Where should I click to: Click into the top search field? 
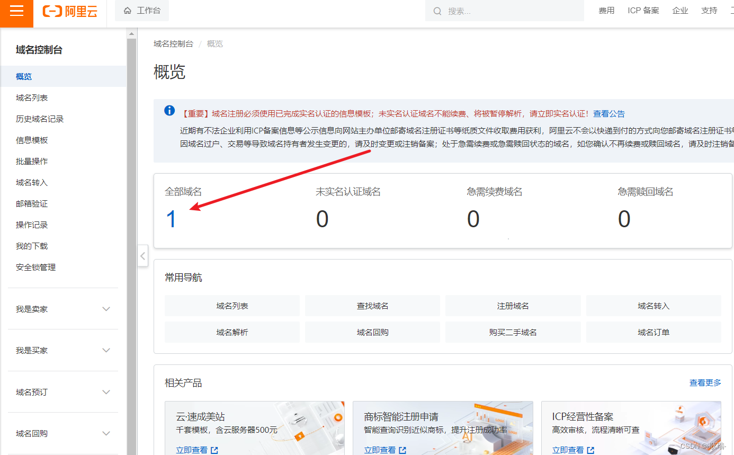coord(508,11)
